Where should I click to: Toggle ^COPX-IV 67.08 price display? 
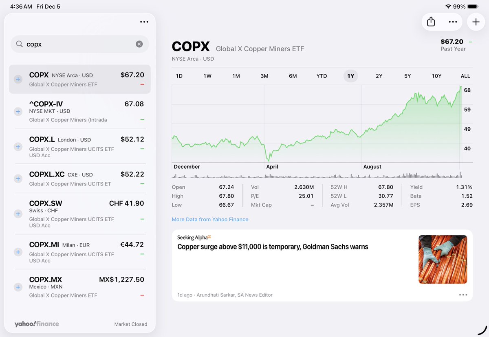[134, 104]
